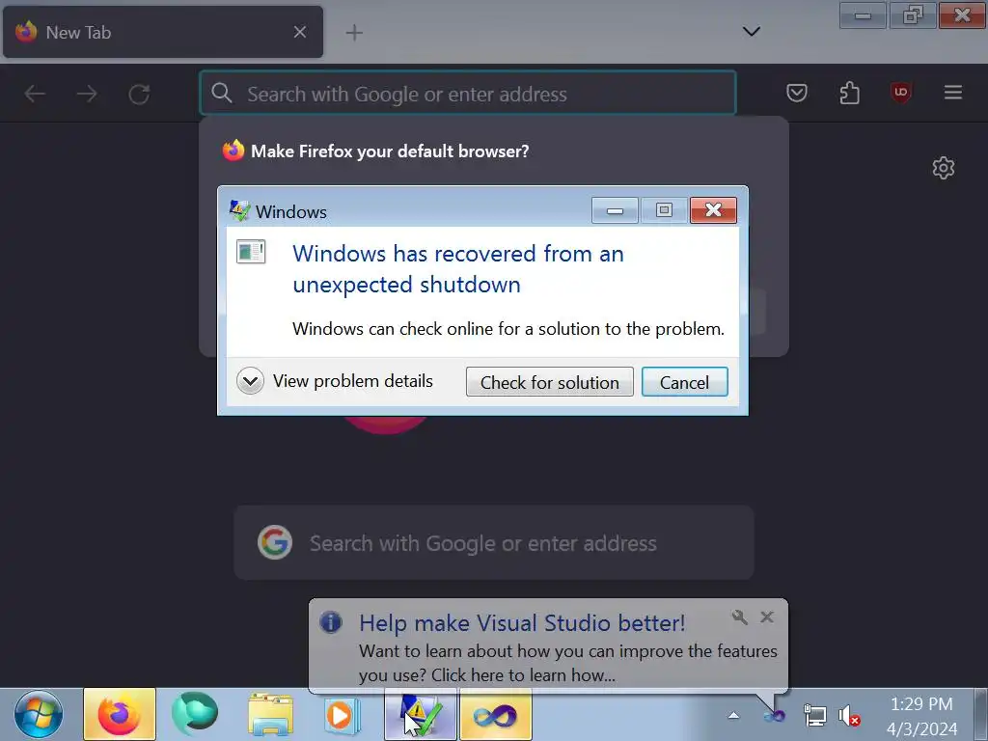Open Windows Explorer from taskbar
The height and width of the screenshot is (741, 988).
click(270, 715)
